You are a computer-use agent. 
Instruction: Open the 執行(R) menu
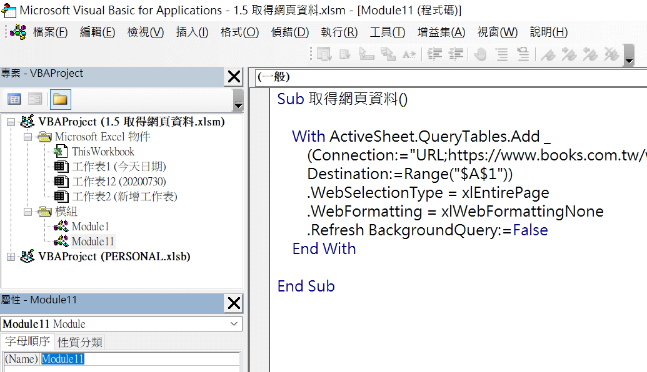(x=339, y=32)
